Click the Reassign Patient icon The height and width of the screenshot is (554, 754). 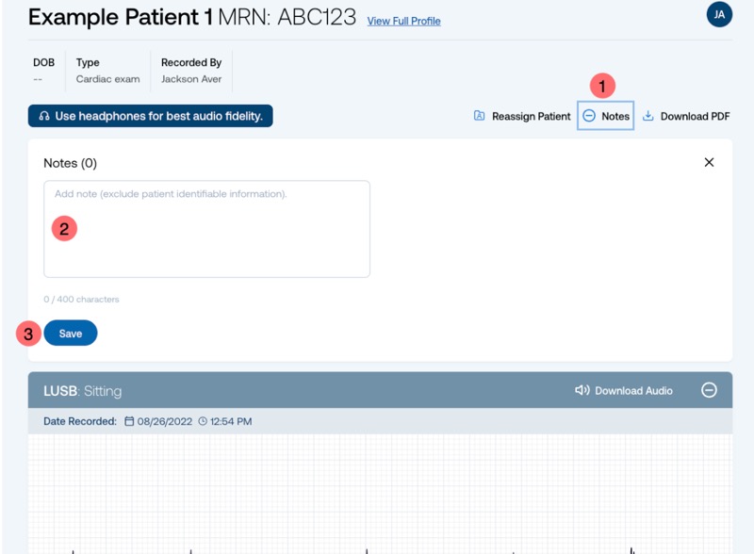pos(479,115)
